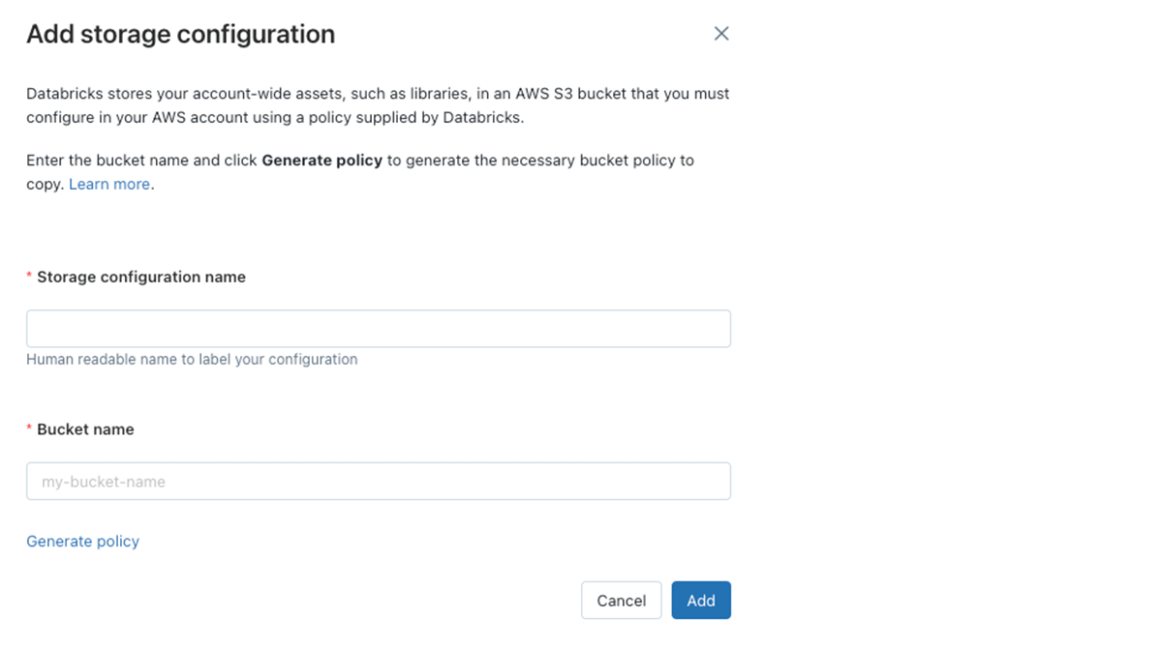Click the blue Add button
Screen dimensions: 1162x648
click(701, 601)
